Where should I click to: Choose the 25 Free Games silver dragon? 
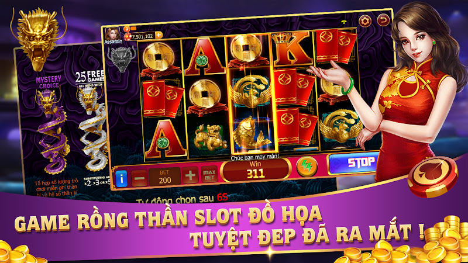[x=92, y=128]
